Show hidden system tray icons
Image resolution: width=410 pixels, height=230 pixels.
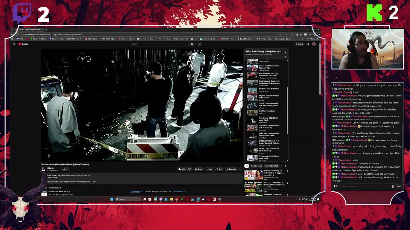point(295,199)
